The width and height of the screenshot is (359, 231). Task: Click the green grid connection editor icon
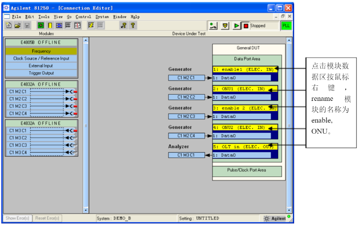click(x=40, y=26)
